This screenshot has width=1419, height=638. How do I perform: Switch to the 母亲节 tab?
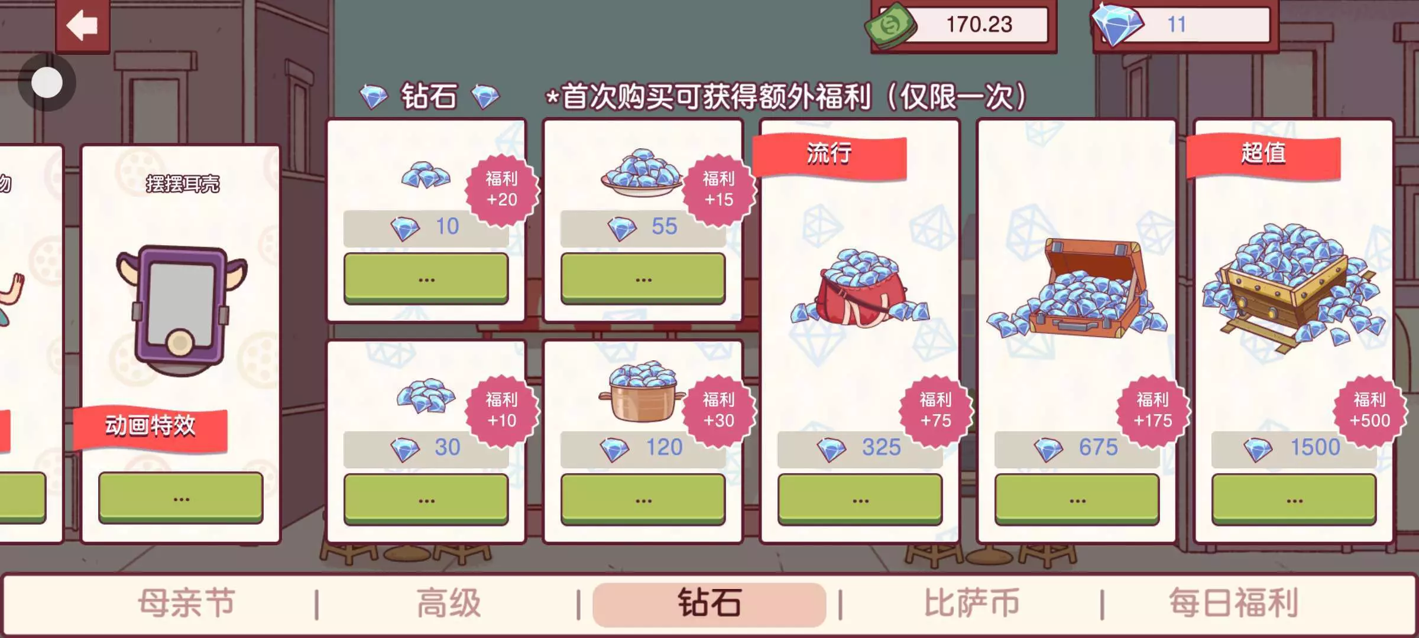tap(186, 603)
